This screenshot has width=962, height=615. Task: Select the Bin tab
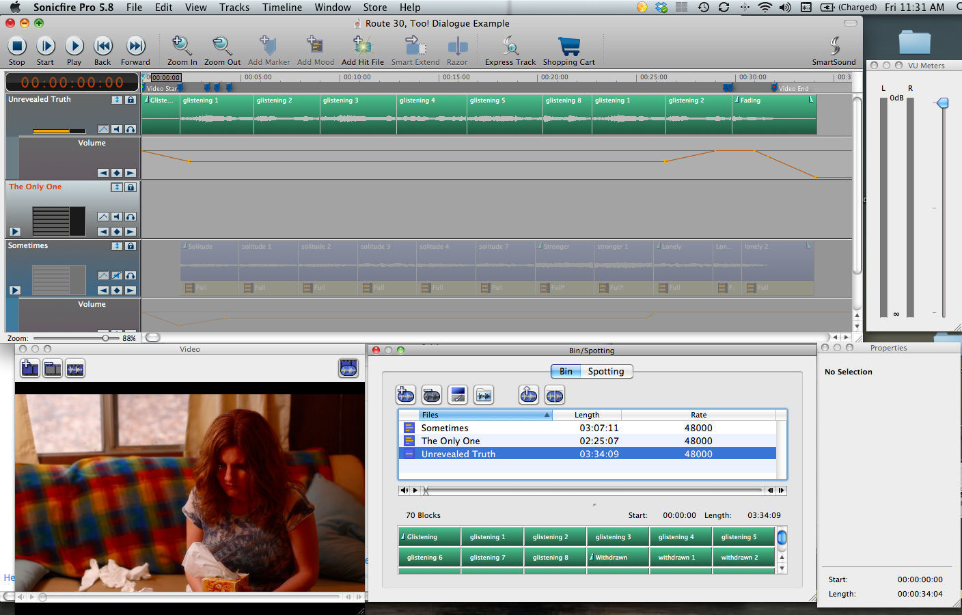(566, 371)
